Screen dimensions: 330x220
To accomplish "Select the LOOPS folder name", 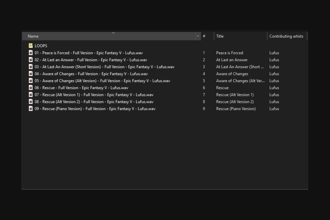I will [41, 46].
